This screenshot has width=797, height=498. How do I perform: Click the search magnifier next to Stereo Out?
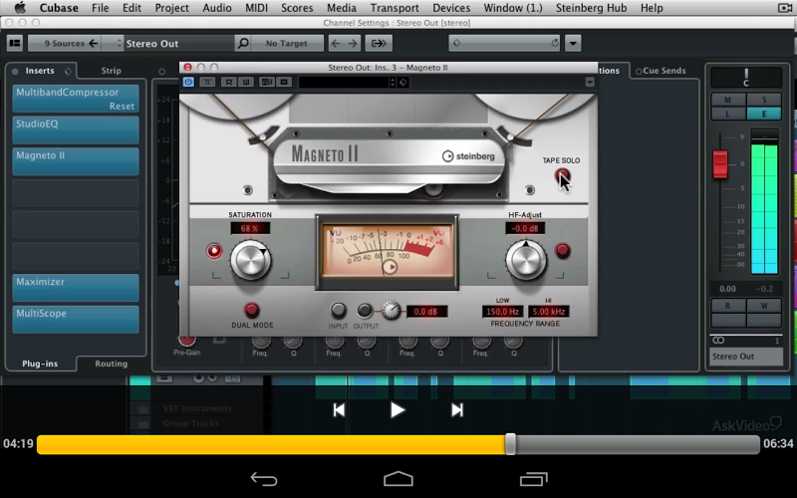(x=243, y=44)
